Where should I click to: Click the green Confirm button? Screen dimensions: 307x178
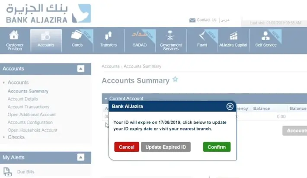[217, 147]
